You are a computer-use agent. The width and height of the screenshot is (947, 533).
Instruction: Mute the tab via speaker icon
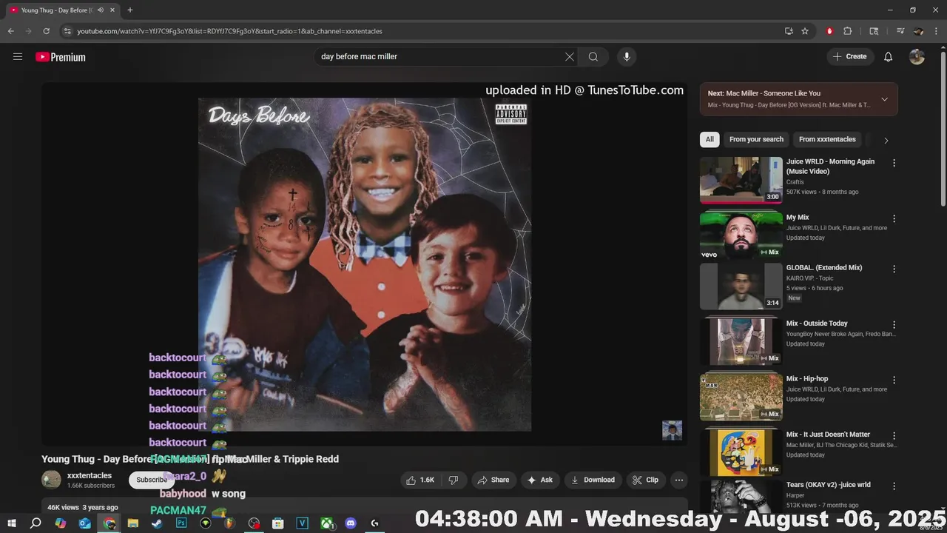[x=101, y=10]
